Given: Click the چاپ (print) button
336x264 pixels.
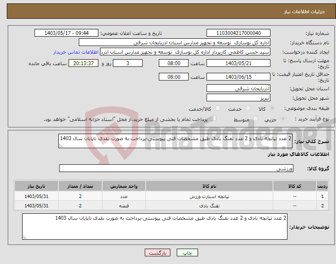Looking at the screenshot, I should coord(187,253).
